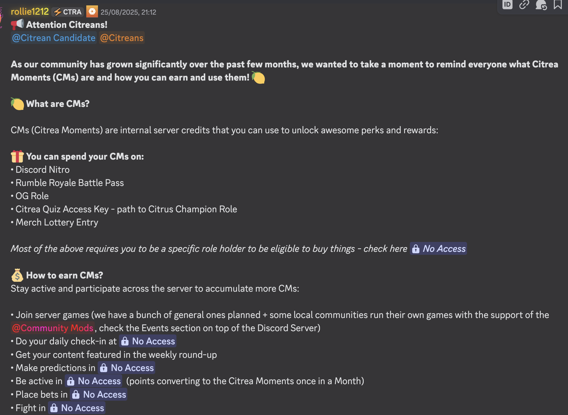Viewport: 568px width, 415px height.
Task: Click the money bag emoji
Action: [x=17, y=275]
